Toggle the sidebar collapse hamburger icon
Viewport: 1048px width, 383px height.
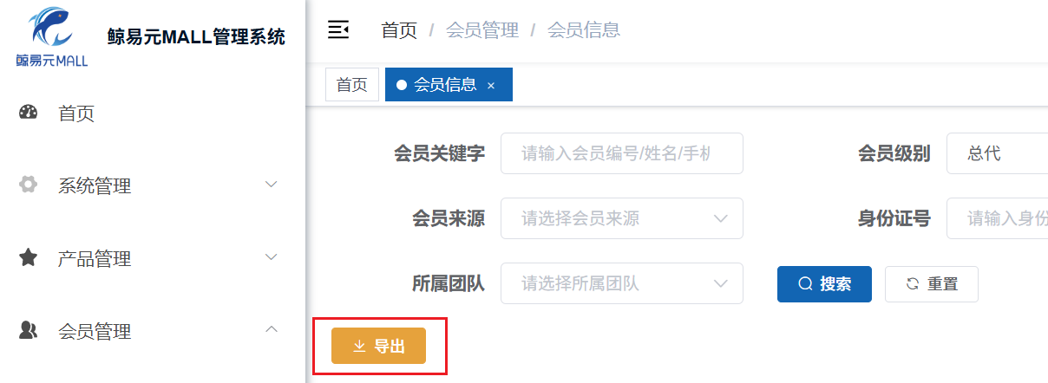point(337,30)
